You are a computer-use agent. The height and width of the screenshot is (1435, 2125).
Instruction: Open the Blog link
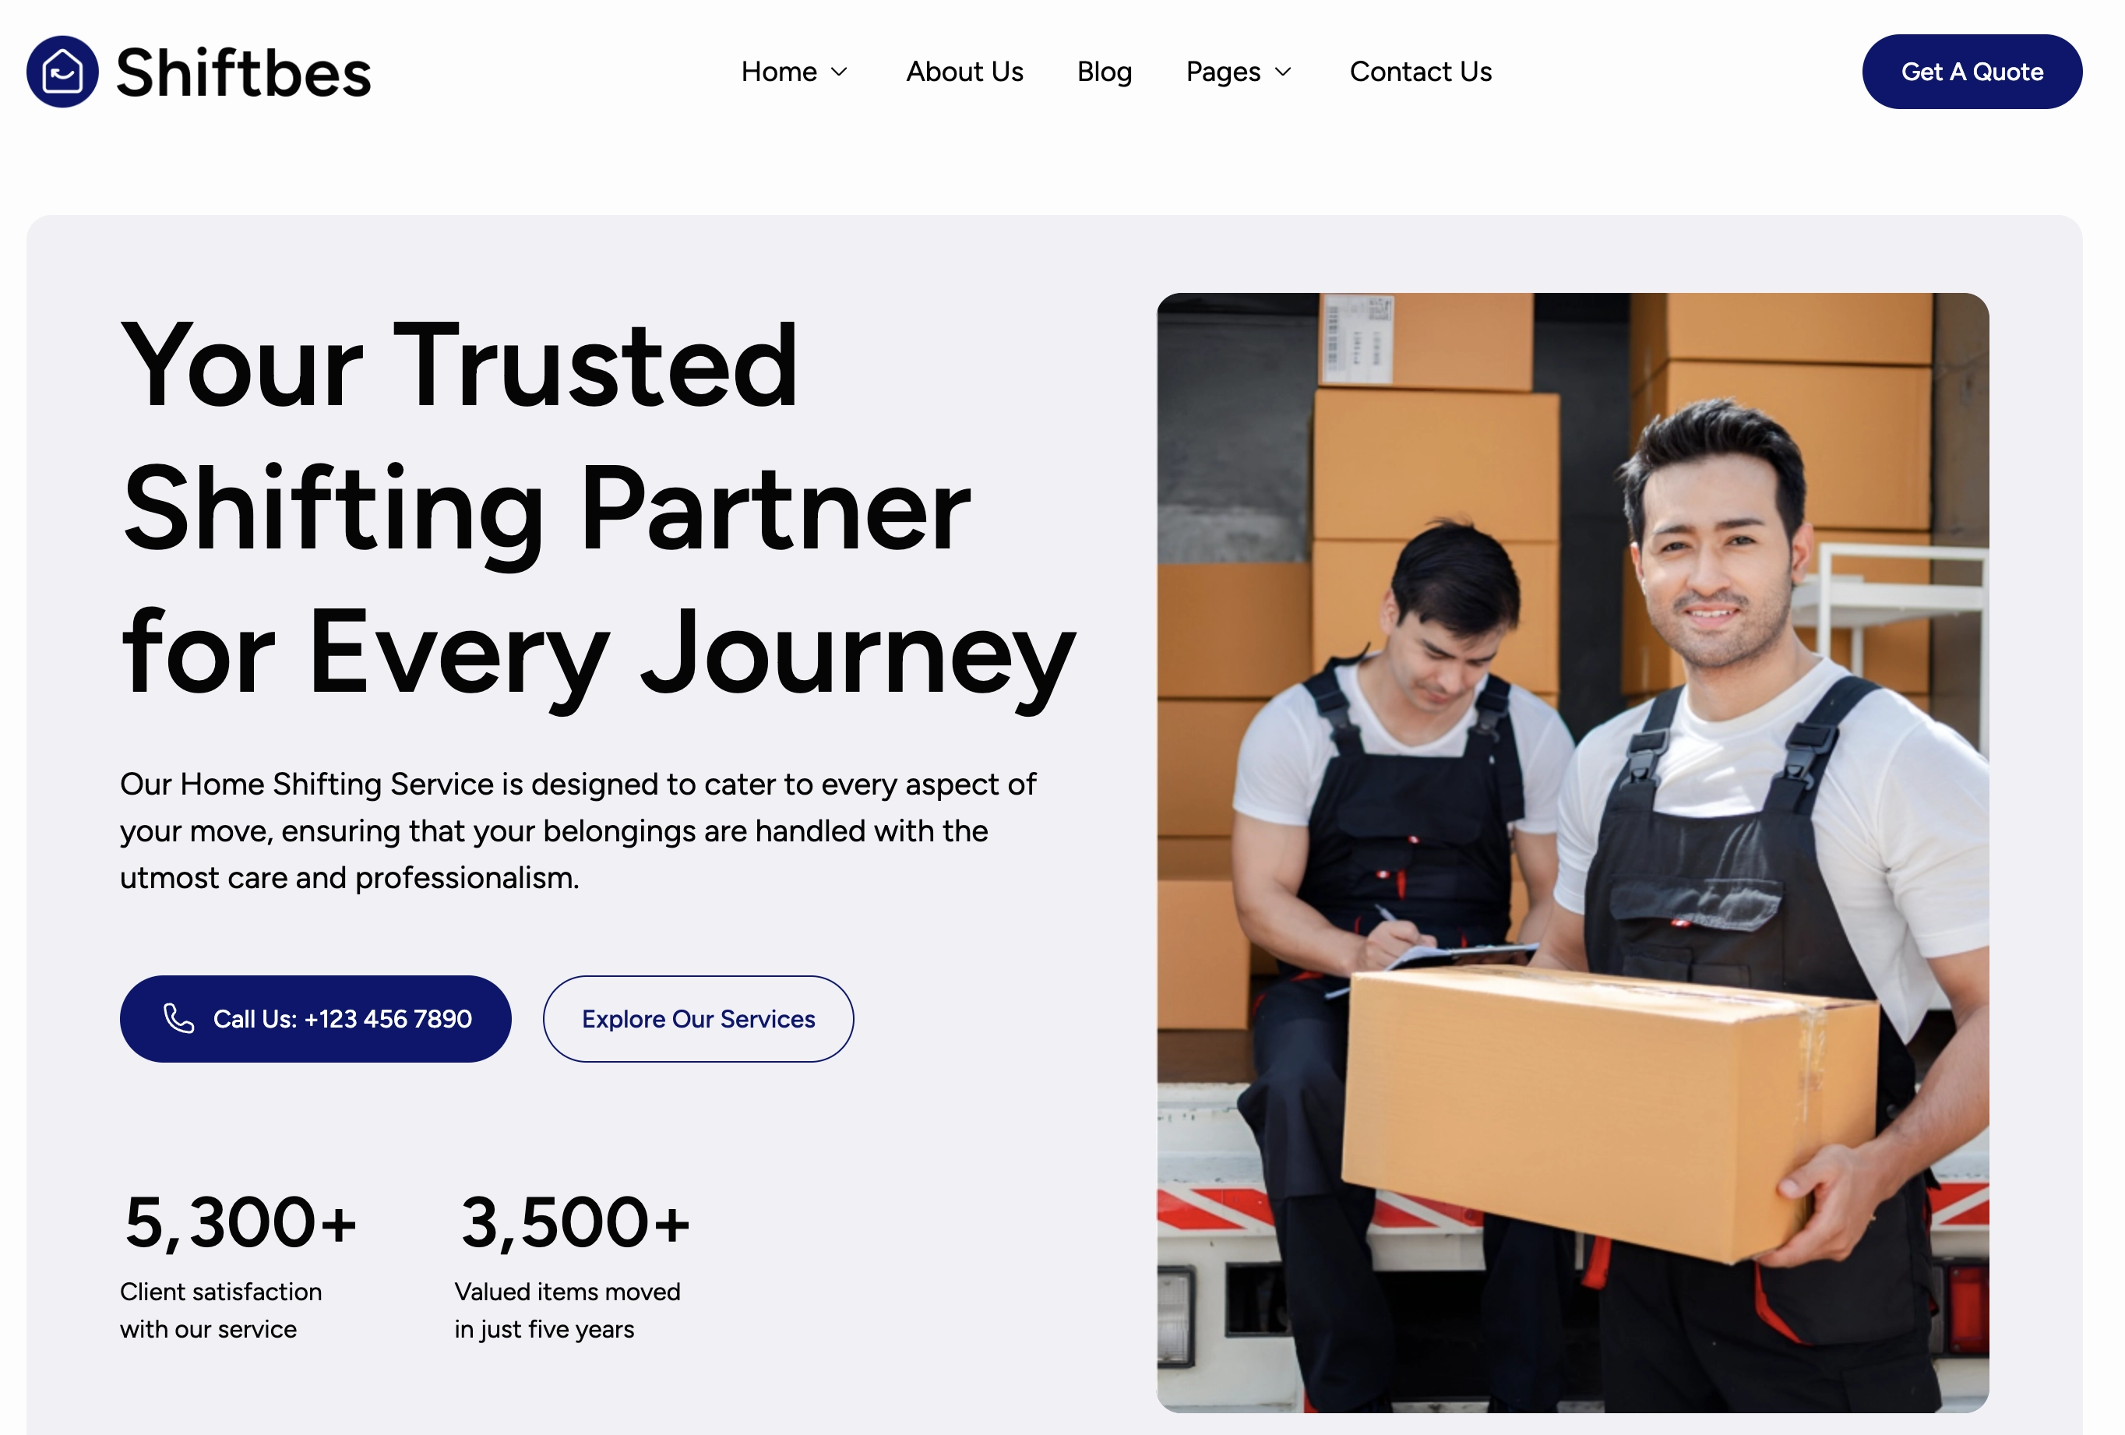tap(1105, 72)
